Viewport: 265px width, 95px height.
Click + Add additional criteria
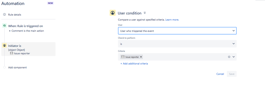click(134, 63)
